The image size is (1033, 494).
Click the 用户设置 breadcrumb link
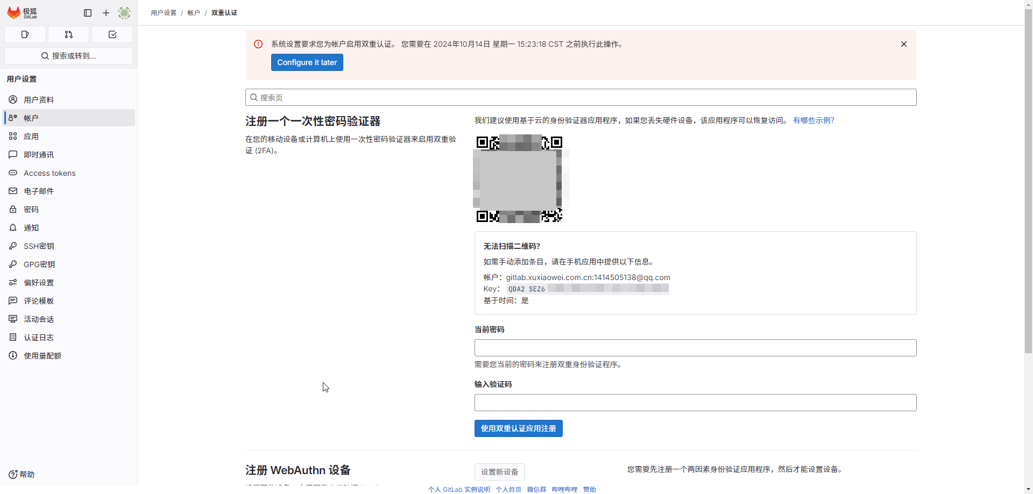point(164,13)
